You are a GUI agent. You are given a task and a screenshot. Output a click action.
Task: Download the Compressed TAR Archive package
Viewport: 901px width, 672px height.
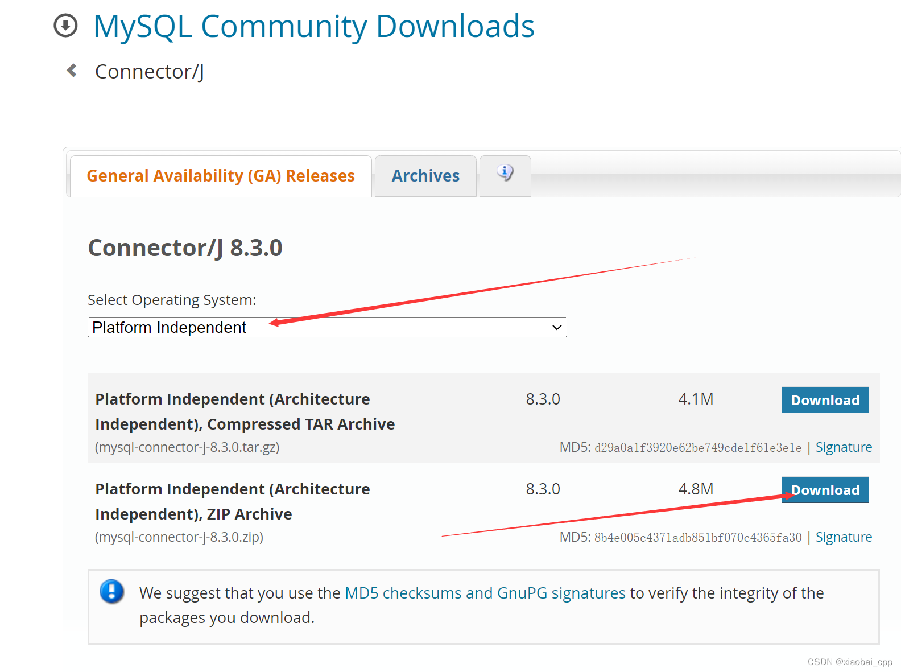coord(825,400)
